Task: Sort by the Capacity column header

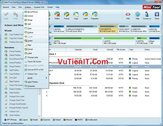Action: coord(74,50)
